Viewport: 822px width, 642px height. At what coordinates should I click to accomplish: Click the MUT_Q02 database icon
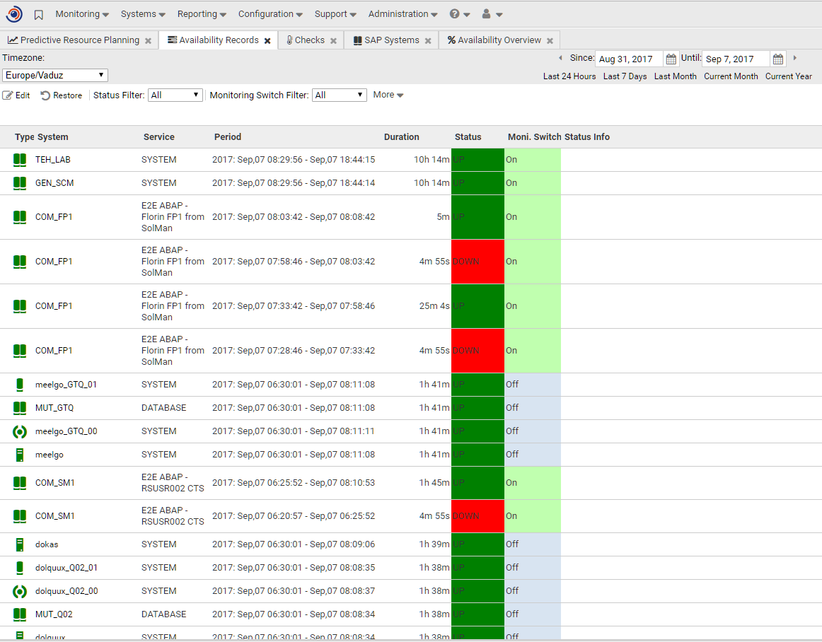[x=19, y=614]
